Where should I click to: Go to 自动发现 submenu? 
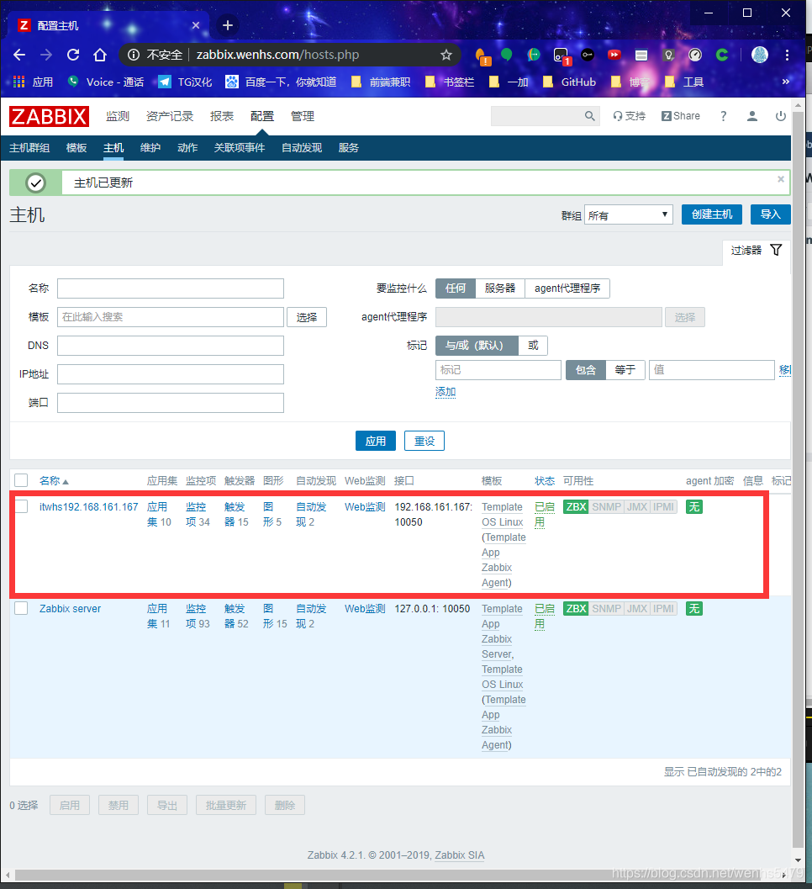[x=302, y=148]
